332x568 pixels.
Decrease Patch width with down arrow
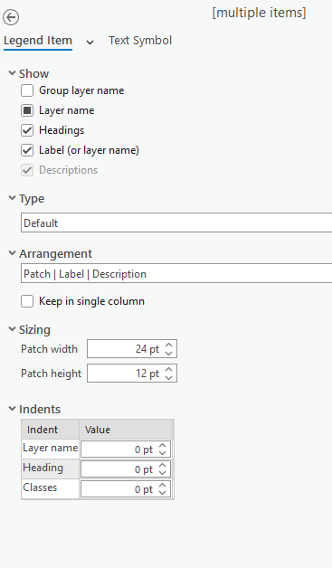(168, 353)
